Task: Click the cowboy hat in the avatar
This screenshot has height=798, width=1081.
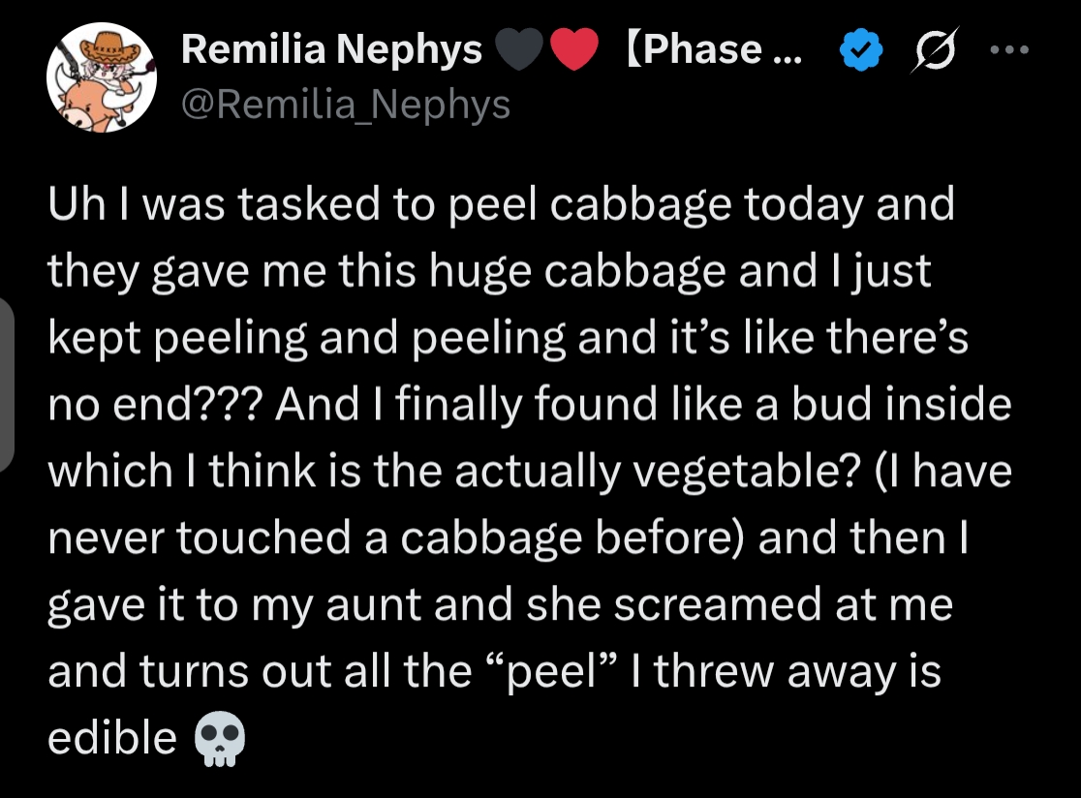Action: click(x=108, y=49)
